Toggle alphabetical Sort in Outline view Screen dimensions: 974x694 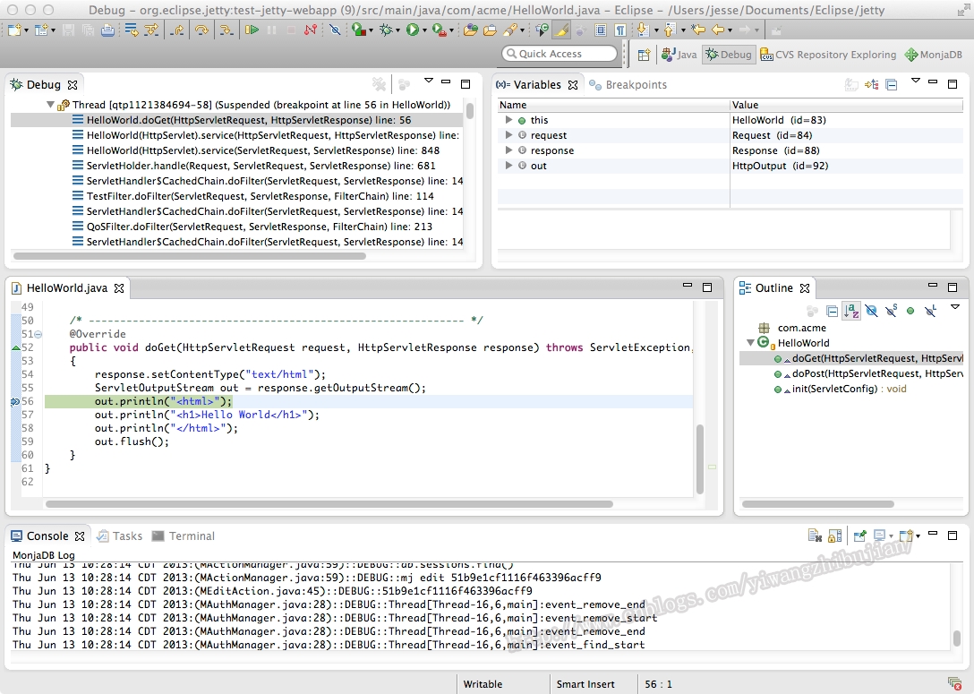tap(851, 311)
